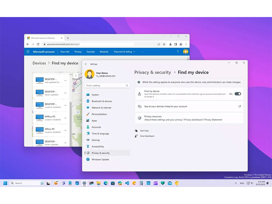Open the Privacy Statement link

tap(213, 120)
